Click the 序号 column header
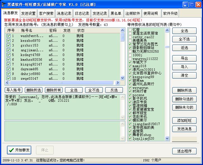203x165 pixels. pyautogui.click(x=11, y=30)
